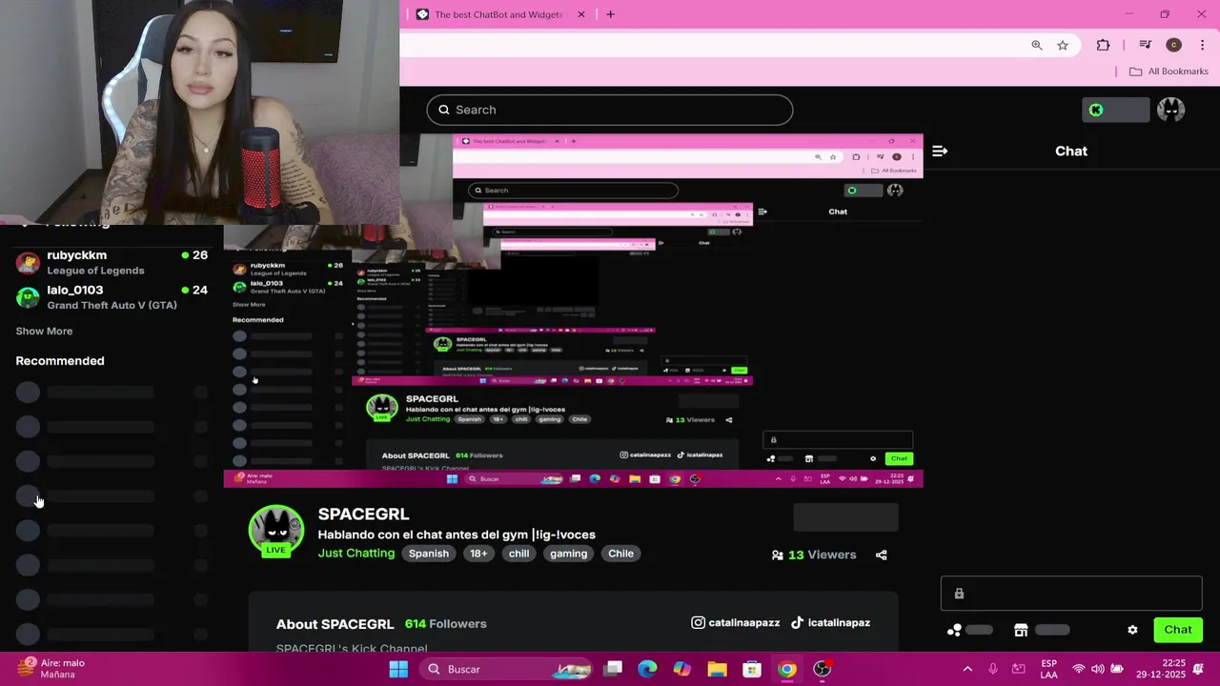Open the Chrome profile avatar C
Viewport: 1220px width, 686px height.
(x=1173, y=45)
